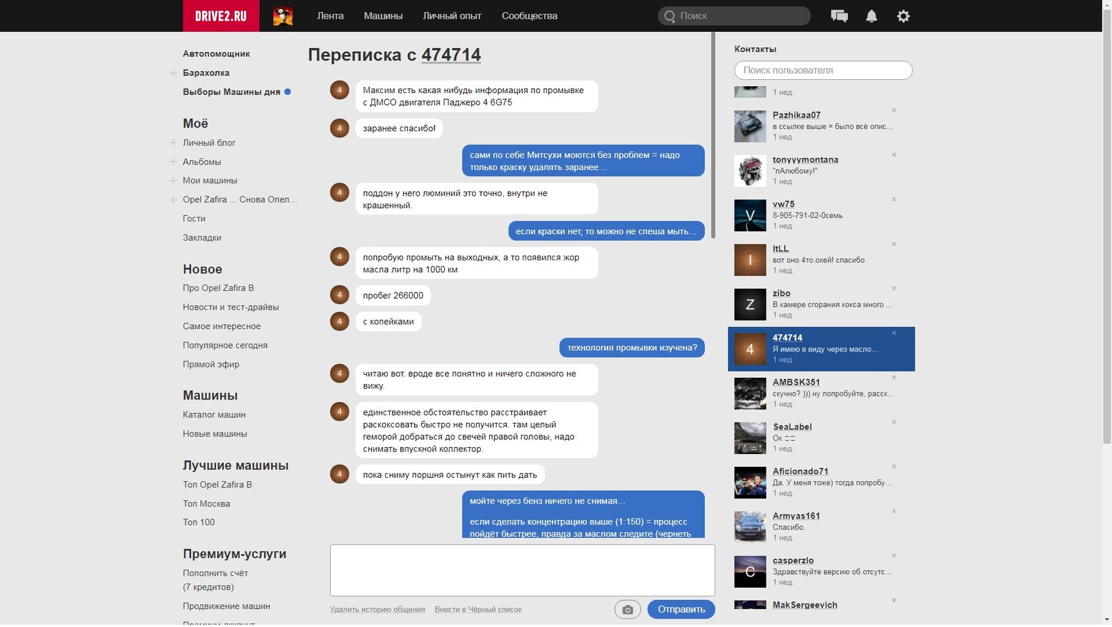
Task: Expand the Opel Zafira sidebar plus sign
Action: 173,200
